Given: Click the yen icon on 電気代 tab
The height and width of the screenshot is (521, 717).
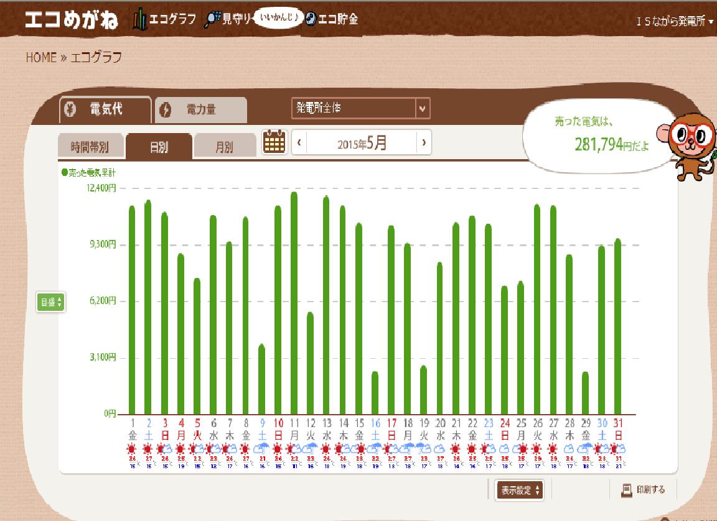Looking at the screenshot, I should [72, 110].
